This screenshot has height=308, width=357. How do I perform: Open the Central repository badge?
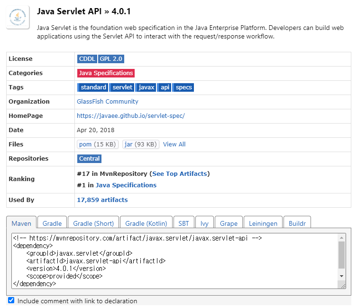89,159
